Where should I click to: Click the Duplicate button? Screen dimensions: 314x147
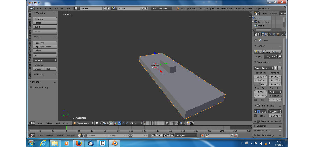coord(45,43)
